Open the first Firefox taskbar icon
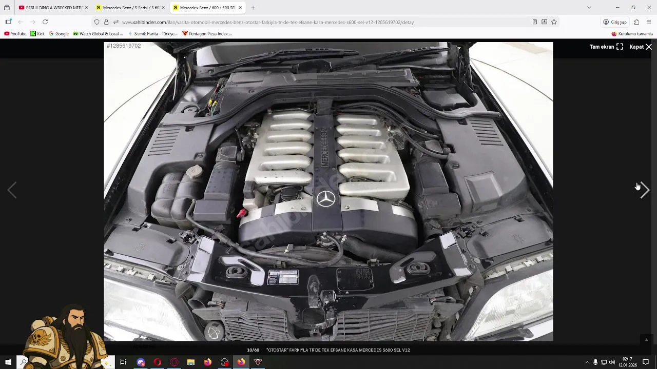This screenshot has height=369, width=657. click(207, 362)
